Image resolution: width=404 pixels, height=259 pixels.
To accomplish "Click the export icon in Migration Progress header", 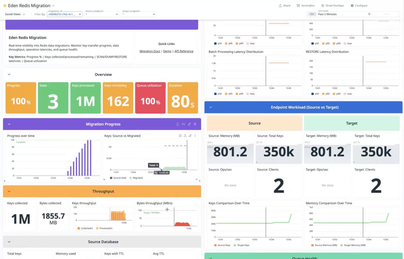I will (x=178, y=124).
